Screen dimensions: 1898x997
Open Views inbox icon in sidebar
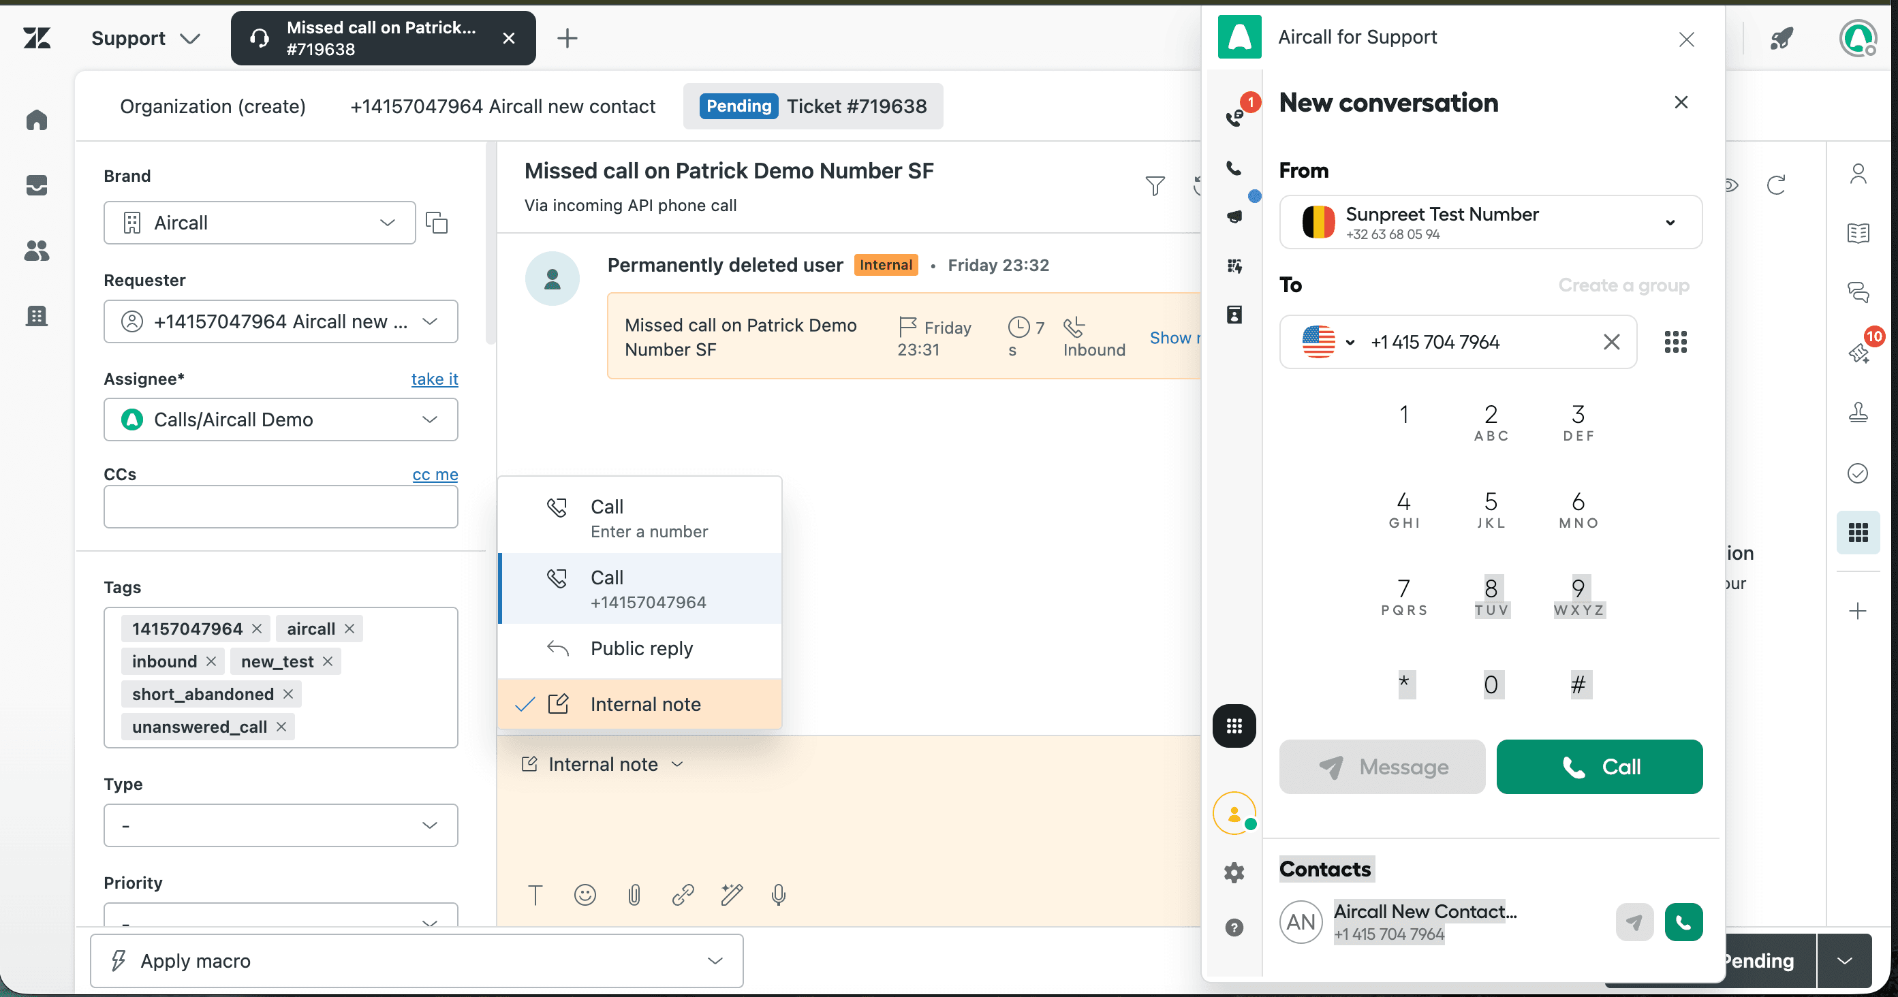[37, 185]
